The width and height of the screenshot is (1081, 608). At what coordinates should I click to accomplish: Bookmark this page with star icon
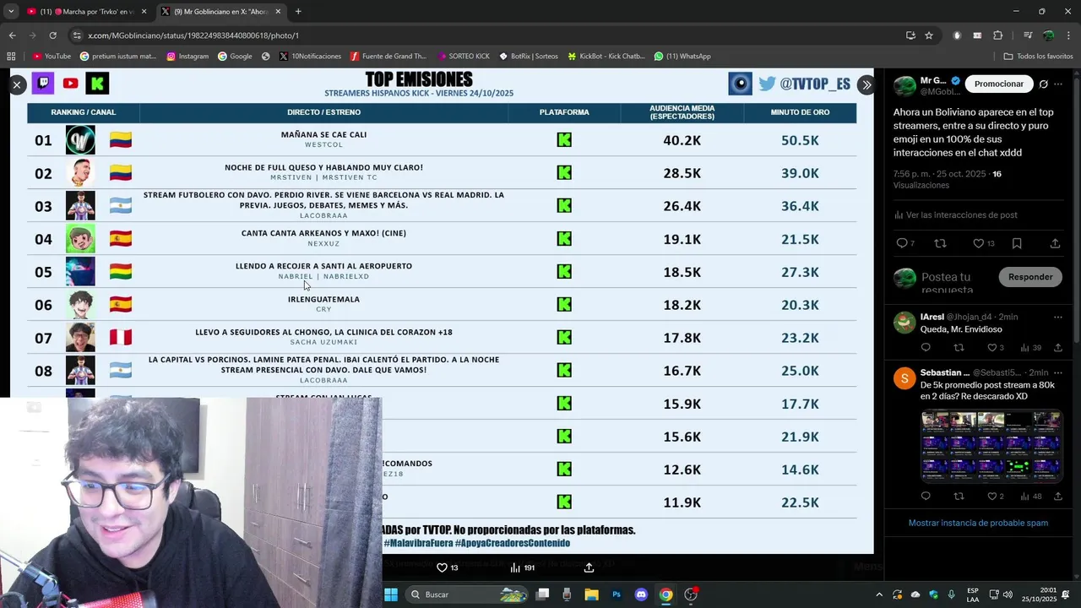929,35
